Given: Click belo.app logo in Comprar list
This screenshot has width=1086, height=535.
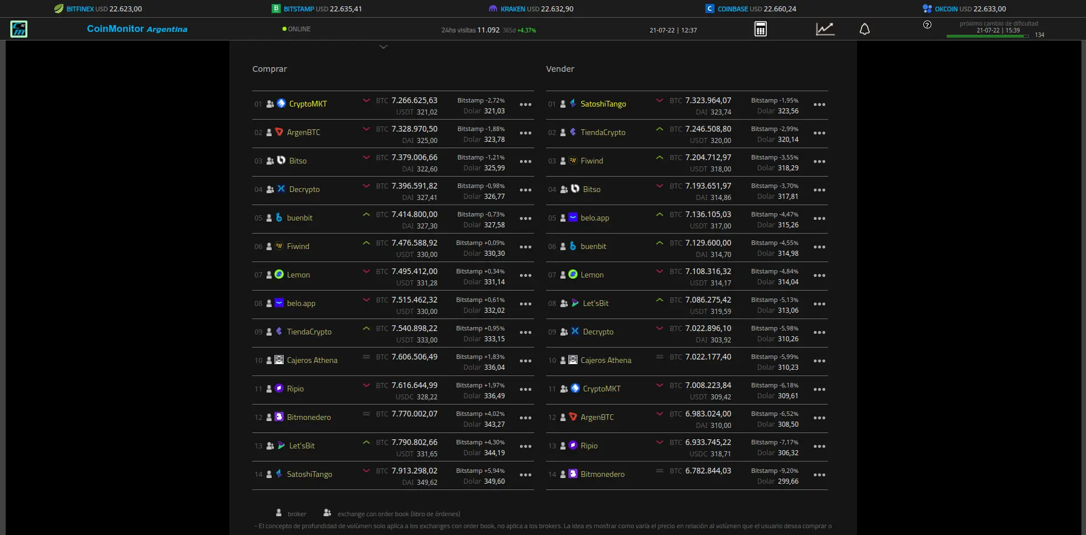Looking at the screenshot, I should (279, 303).
